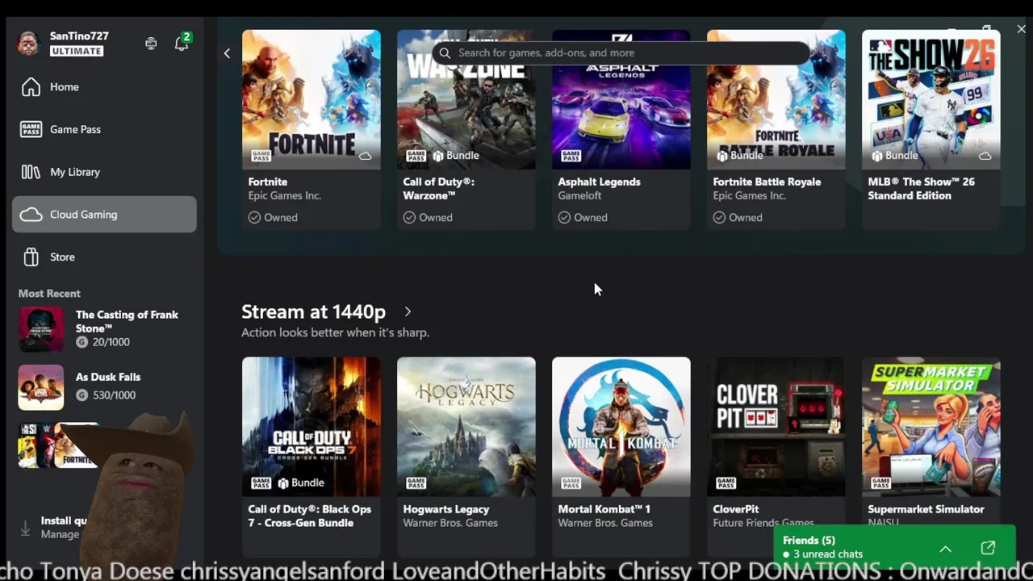Click the My Library books icon
Viewport: 1033px width, 581px height.
(31, 172)
